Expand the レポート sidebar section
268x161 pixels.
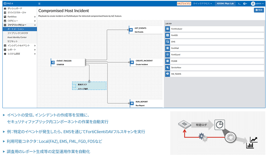tap(20, 50)
